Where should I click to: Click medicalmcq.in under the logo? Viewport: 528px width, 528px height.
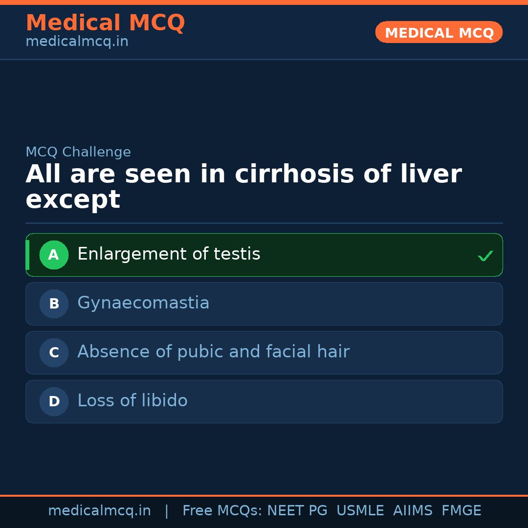(77, 42)
